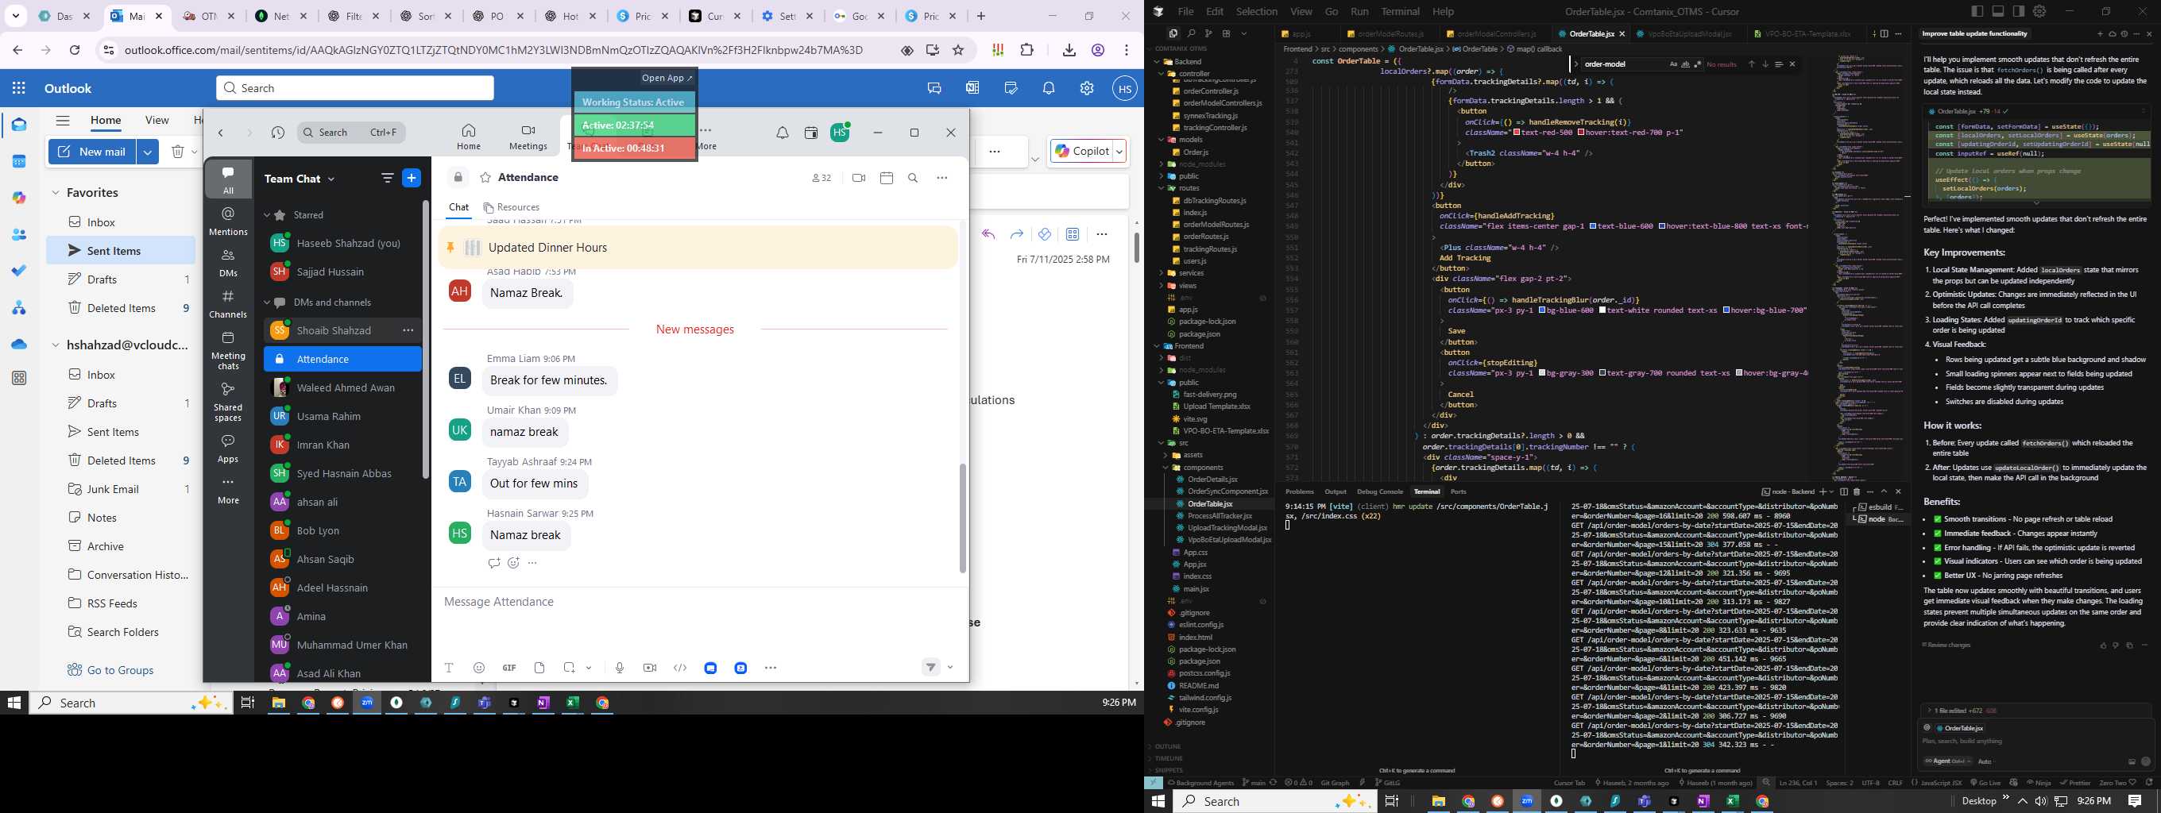Screen dimensions: 2161x813
Task: Collapse DMs and channels section
Action: 267,302
